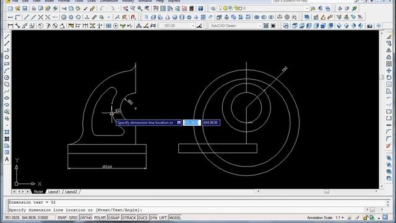The image size is (396, 223).
Task: Click the Angular Dimension icon
Action: (62, 25)
